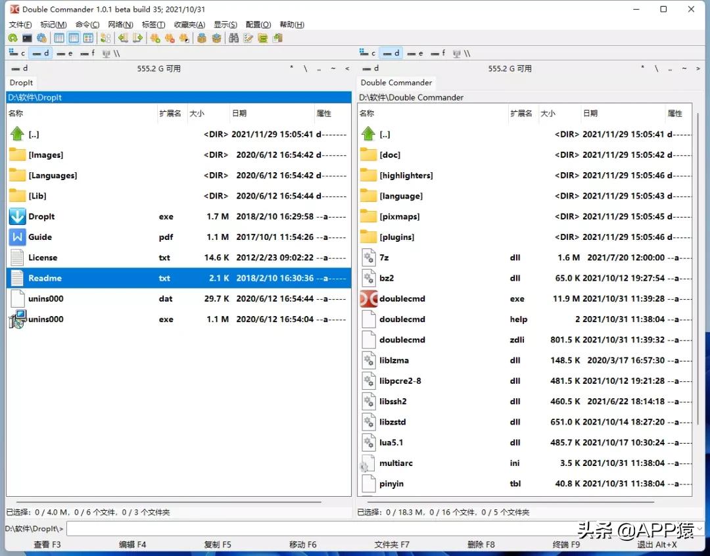710x556 pixels.
Task: Click the doublecmd exe file icon
Action: pyautogui.click(x=369, y=299)
